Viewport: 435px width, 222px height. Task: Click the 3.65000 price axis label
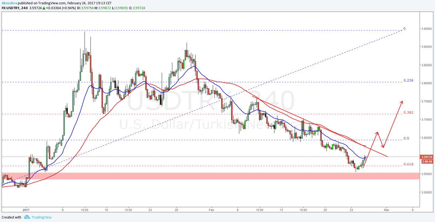click(427, 138)
